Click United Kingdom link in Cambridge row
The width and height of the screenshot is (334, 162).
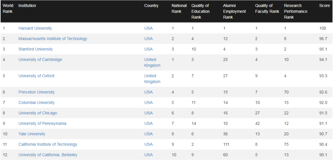(152, 63)
